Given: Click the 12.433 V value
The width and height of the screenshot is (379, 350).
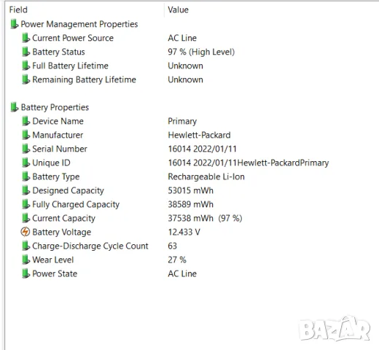Looking at the screenshot, I should 184,232.
